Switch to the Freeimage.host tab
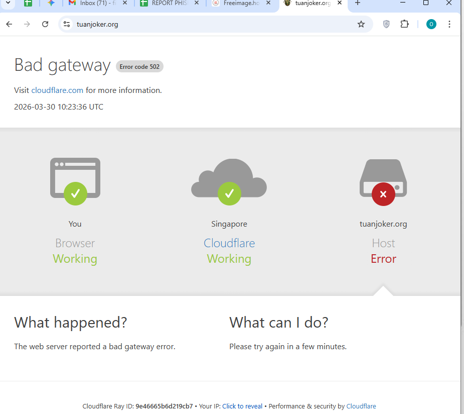 (x=237, y=3)
